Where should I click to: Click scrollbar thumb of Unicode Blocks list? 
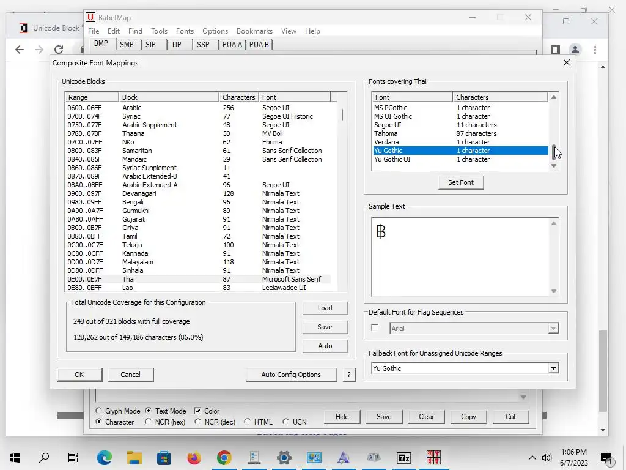[x=342, y=114]
